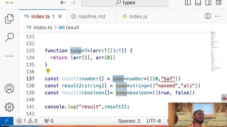Change indentation via Spaces: 2
Viewport: 227px width, 127px height.
(129, 121)
